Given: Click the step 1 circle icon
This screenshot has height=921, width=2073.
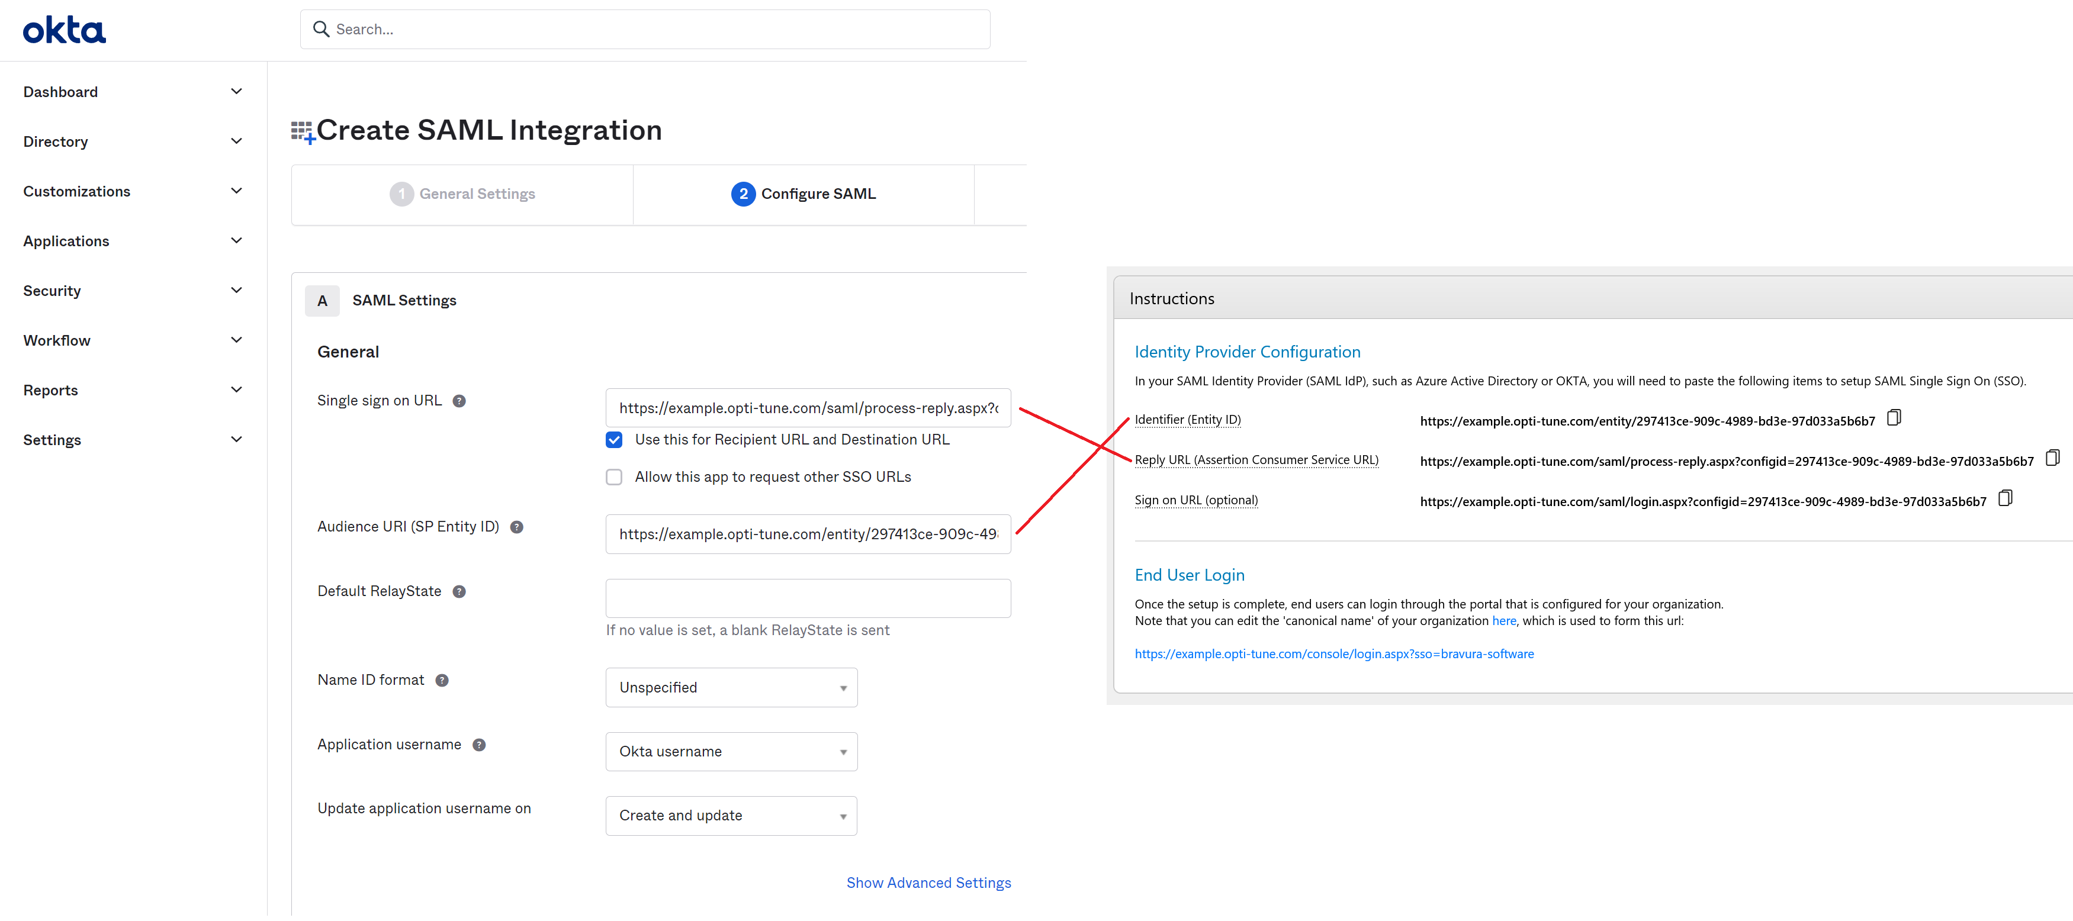Looking at the screenshot, I should pyautogui.click(x=401, y=194).
